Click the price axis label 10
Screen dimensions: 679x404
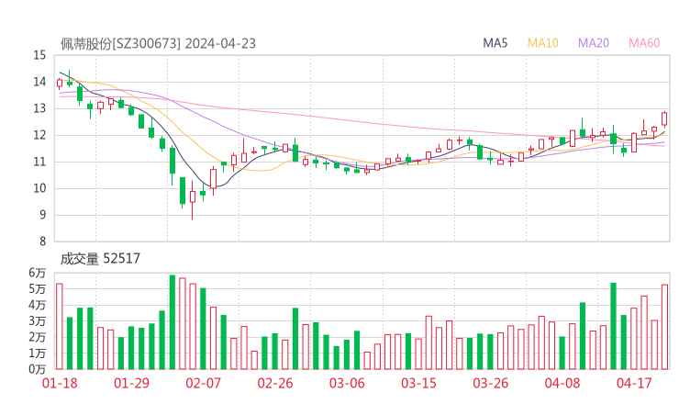(39, 188)
